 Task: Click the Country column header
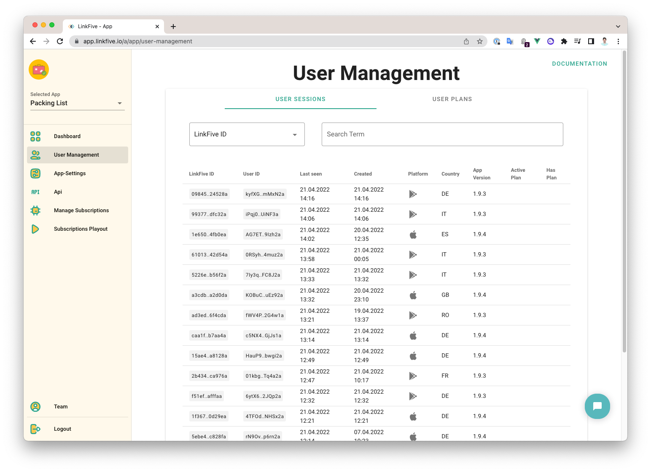point(450,174)
